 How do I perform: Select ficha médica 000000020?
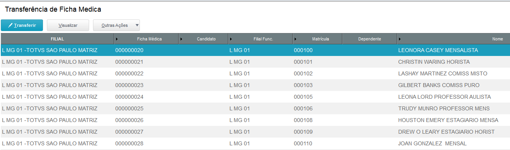point(129,50)
